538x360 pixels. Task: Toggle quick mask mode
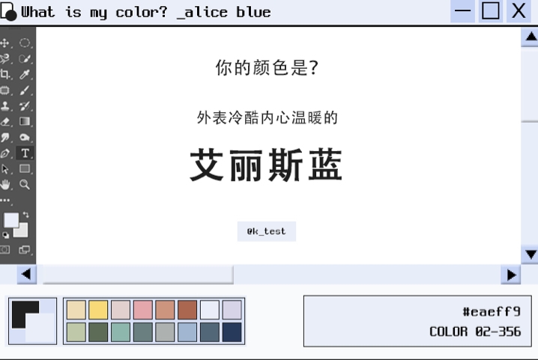point(6,249)
